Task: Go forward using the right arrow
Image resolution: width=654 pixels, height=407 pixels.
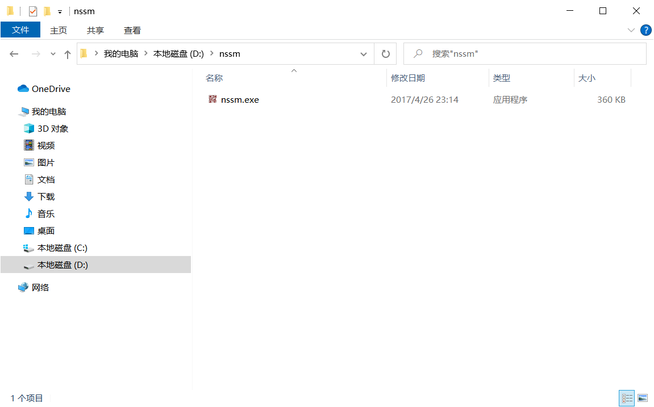Action: coord(36,54)
